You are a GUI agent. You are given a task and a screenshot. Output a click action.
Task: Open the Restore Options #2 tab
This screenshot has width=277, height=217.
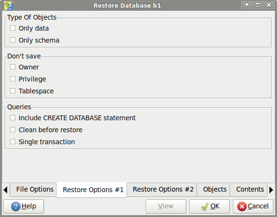162,189
